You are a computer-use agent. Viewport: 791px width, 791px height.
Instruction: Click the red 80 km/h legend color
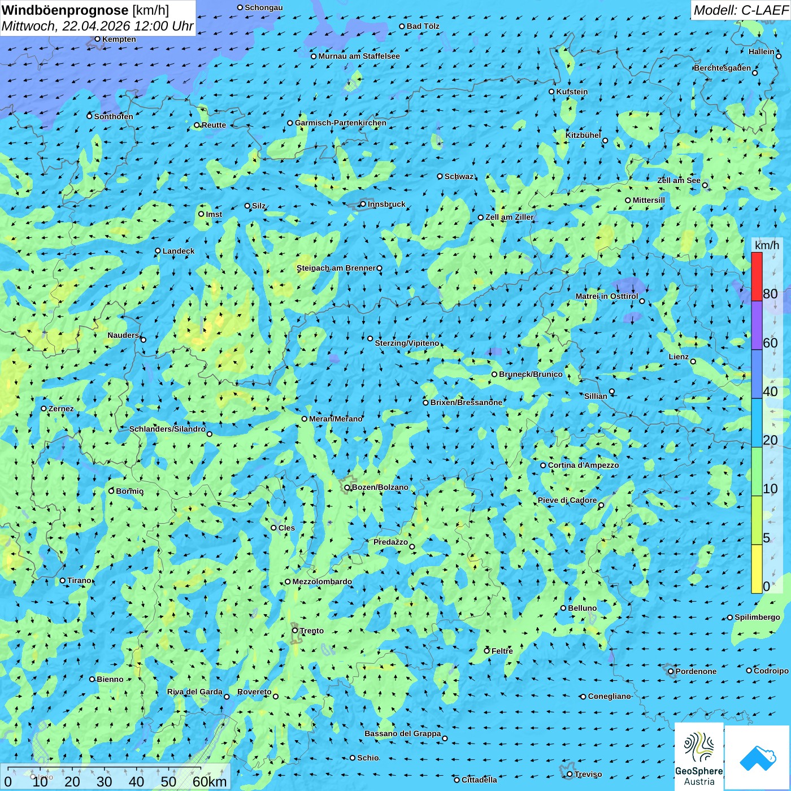757,277
